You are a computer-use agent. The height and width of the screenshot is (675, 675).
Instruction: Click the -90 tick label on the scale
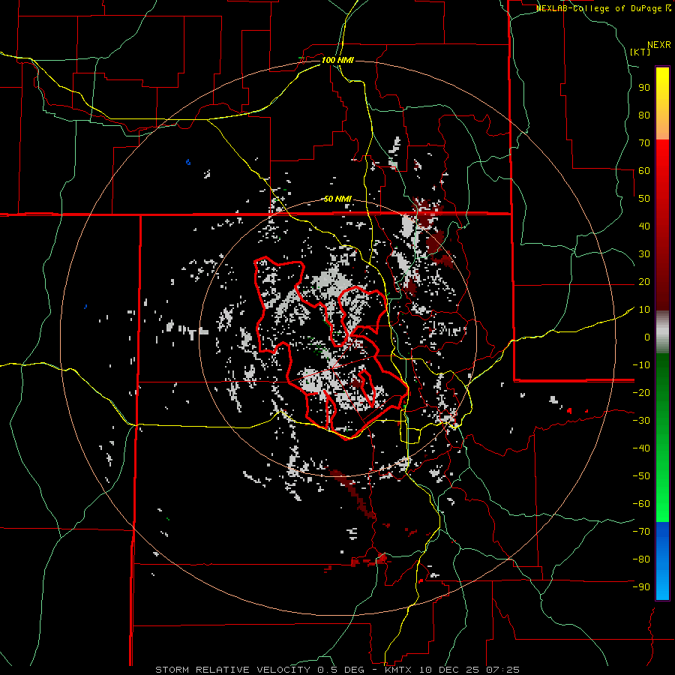640,587
